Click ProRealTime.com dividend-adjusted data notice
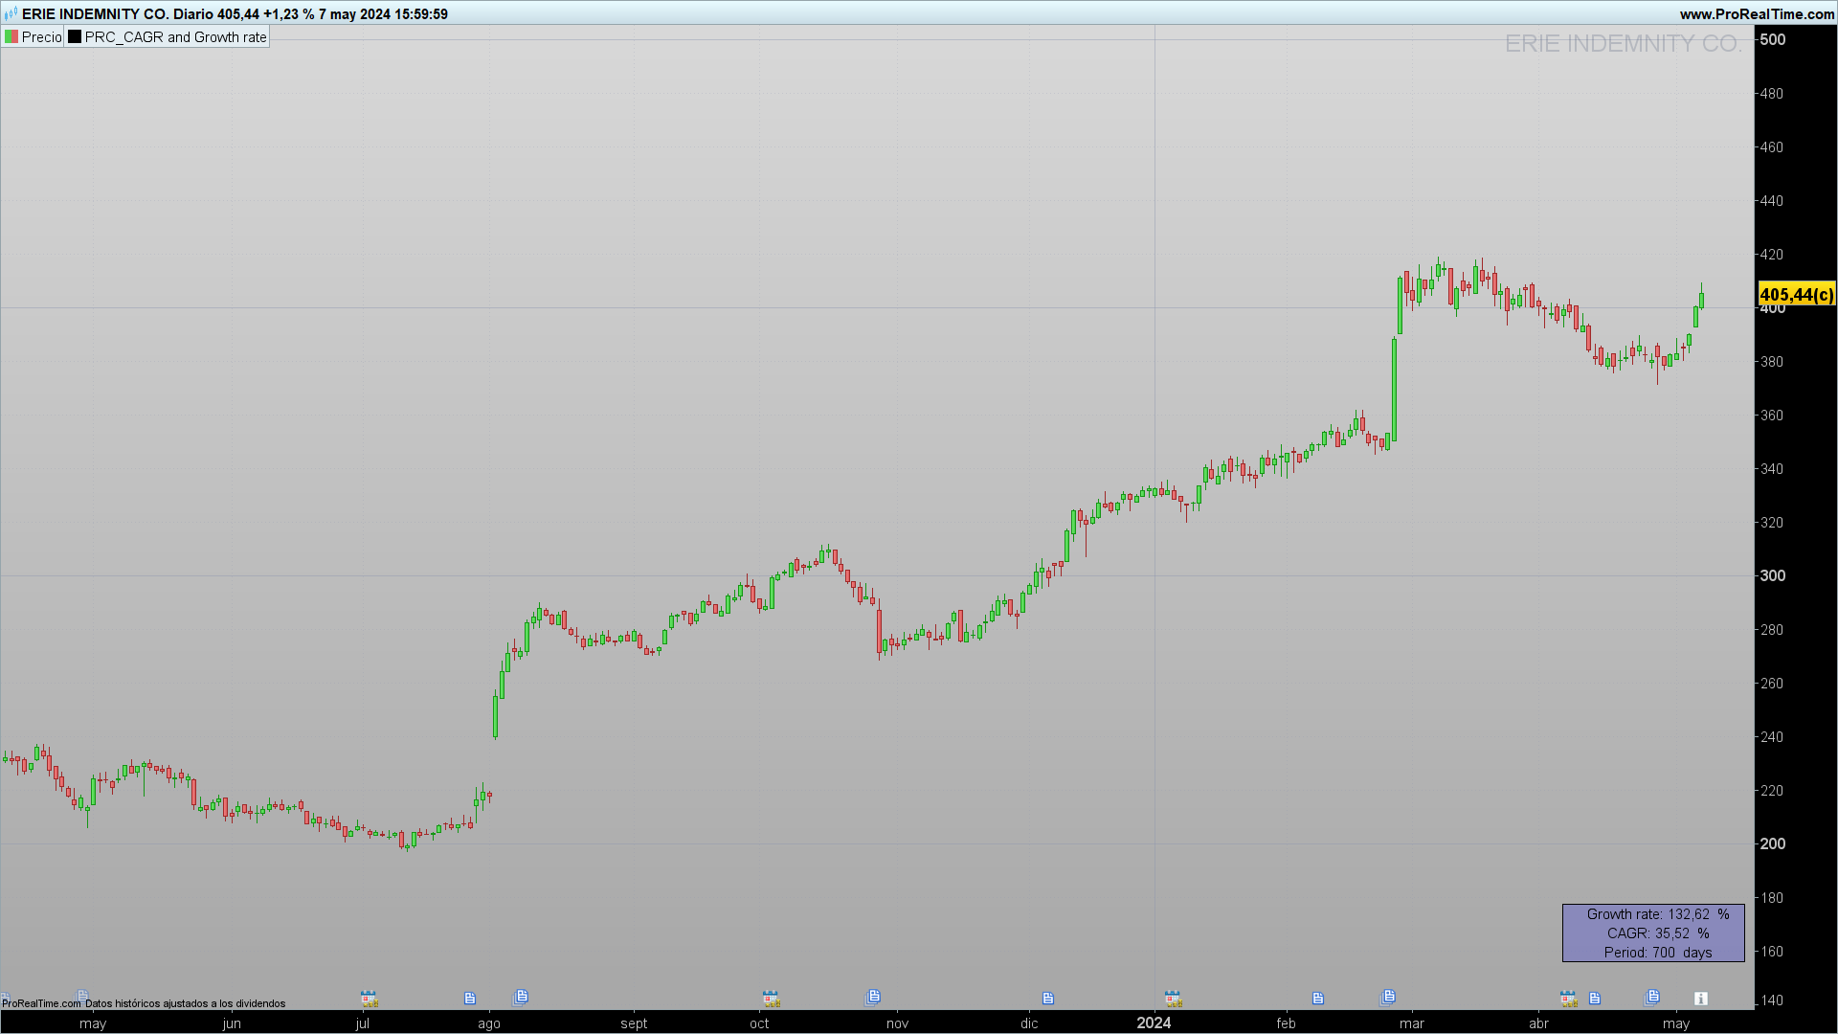1838x1034 pixels. click(x=144, y=1003)
